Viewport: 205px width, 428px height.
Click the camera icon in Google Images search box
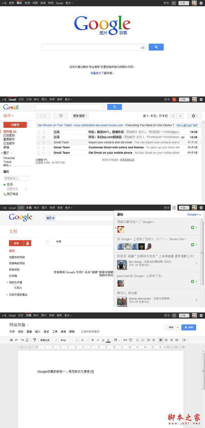[x=142, y=47]
